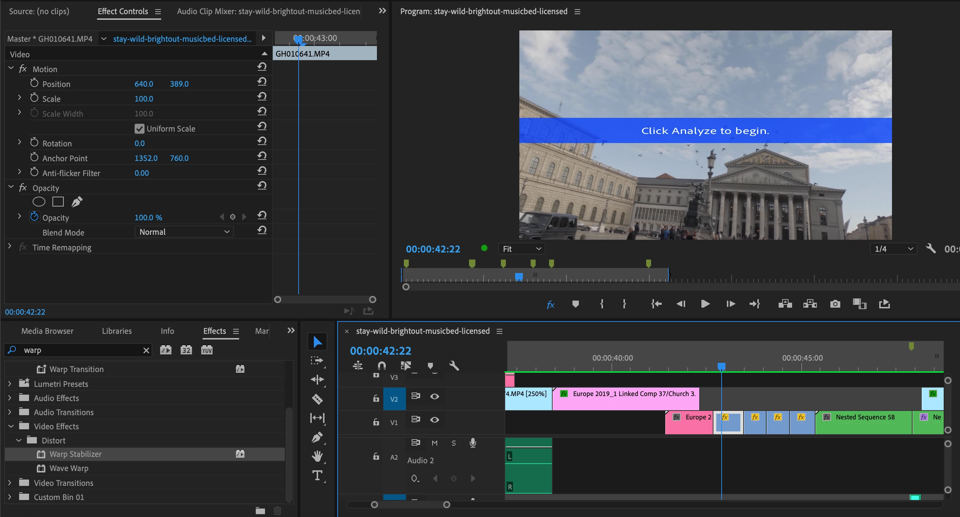Expand the Video Transitions folder
Screen dimensions: 960x517
click(x=10, y=483)
